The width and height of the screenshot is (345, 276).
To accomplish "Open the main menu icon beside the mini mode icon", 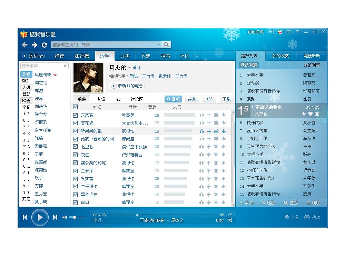I will 297,32.
